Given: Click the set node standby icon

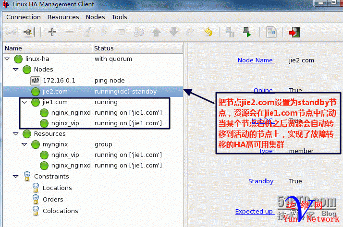Looking at the screenshot, I should click(230, 32).
